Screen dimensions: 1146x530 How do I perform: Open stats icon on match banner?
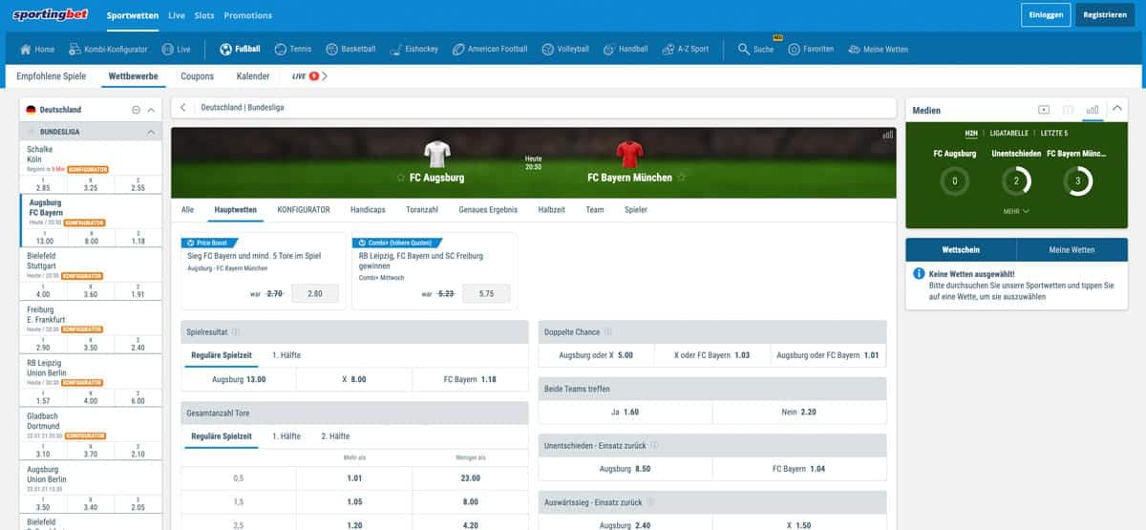point(888,136)
